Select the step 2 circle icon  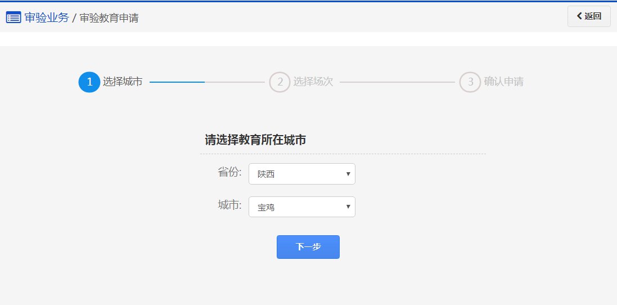pyautogui.click(x=280, y=82)
